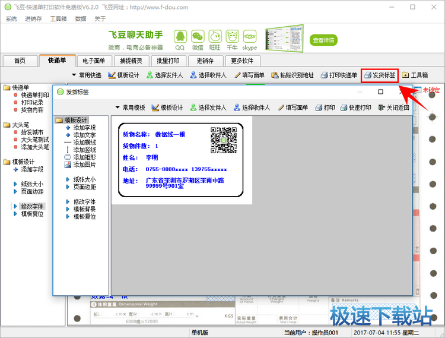Click 发货标签 toolbar button
This screenshot has height=338, width=445.
coord(380,75)
